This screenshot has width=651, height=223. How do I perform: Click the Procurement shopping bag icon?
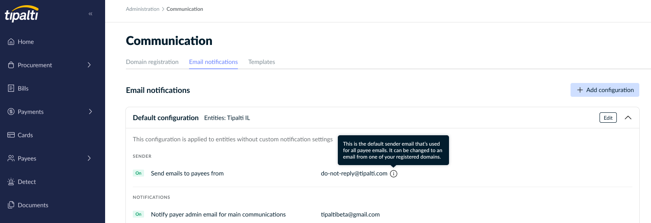[x=11, y=65]
